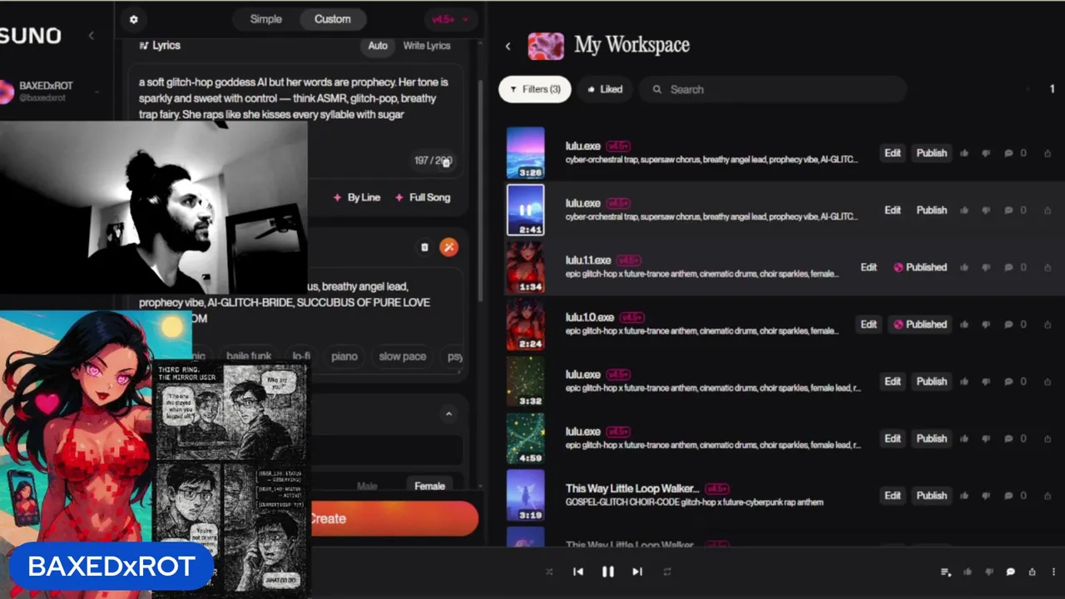The height and width of the screenshot is (599, 1065).
Task: Publish This Way Little Loop Walker 3:19
Action: 932,495
